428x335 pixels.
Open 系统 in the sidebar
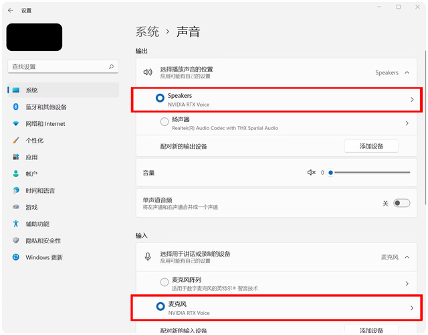click(63, 90)
